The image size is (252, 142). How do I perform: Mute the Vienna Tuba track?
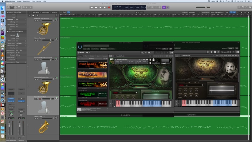pyautogui.click(x=35, y=118)
